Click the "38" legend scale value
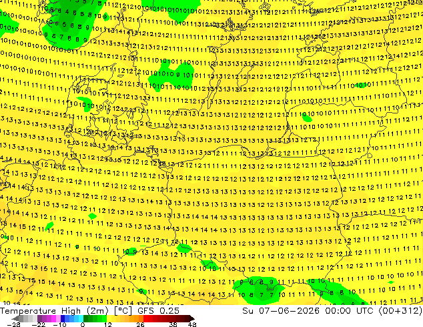Screen dimensions: 423x327 [173, 324]
